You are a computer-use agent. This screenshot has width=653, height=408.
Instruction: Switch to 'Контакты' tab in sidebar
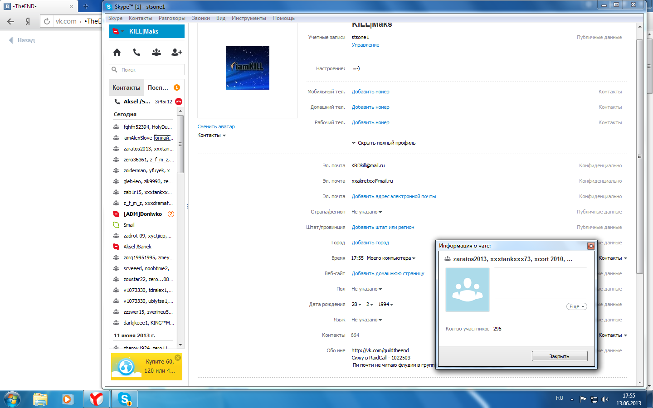pyautogui.click(x=127, y=87)
